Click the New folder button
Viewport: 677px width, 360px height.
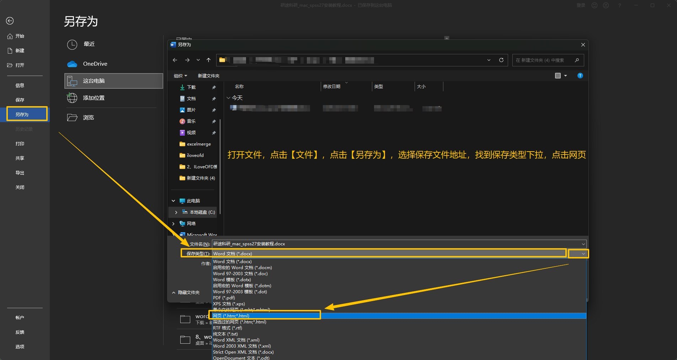coord(209,76)
